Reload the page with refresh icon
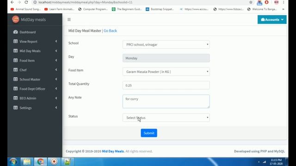Image resolution: width=296 pixels, height=166 pixels. (x=26, y=2)
